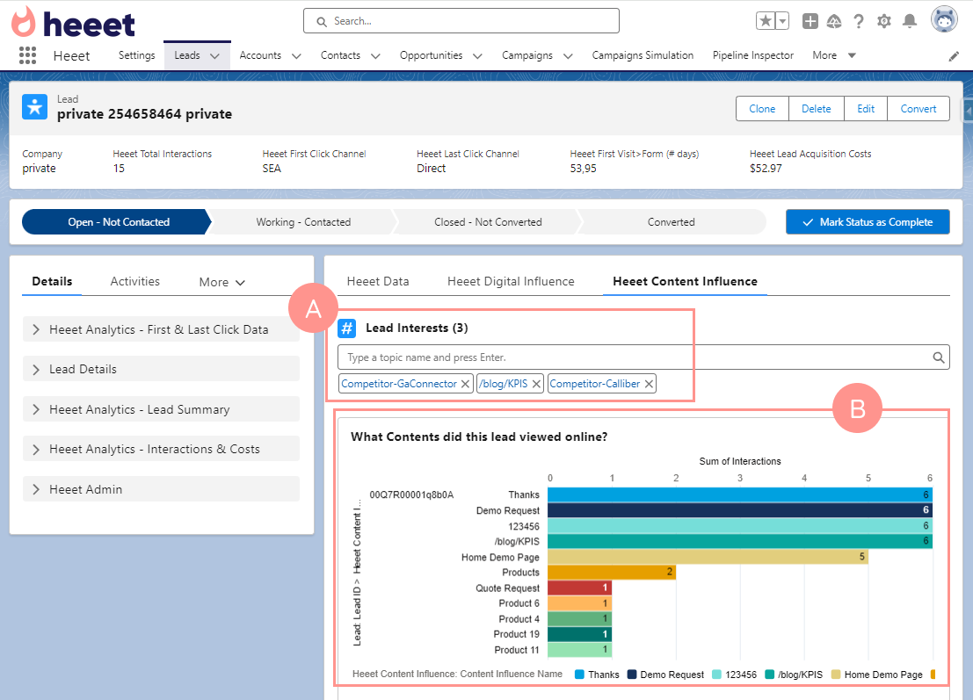
Task: Open the Leads nav tab
Action: [x=187, y=55]
